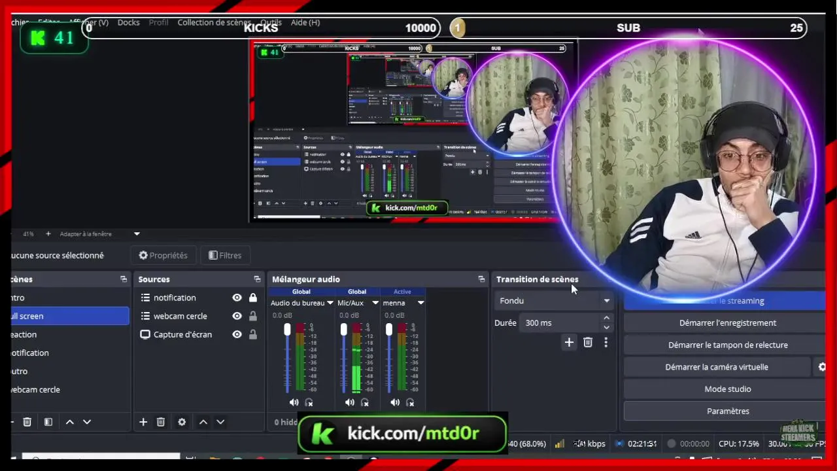Adjust Audio du bureau volume fader
837x471 pixels.
pos(287,330)
